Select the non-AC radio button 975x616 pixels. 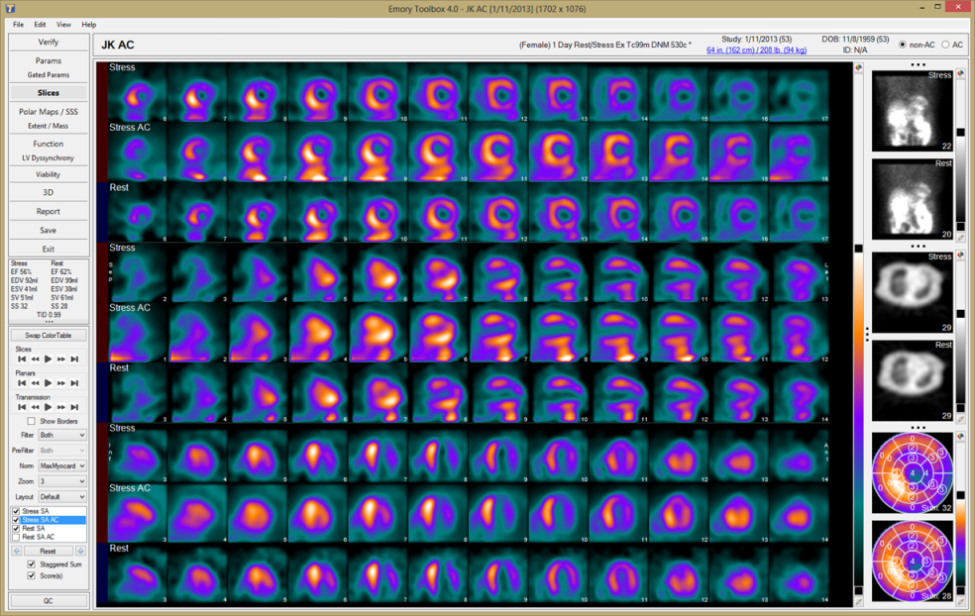[903, 45]
